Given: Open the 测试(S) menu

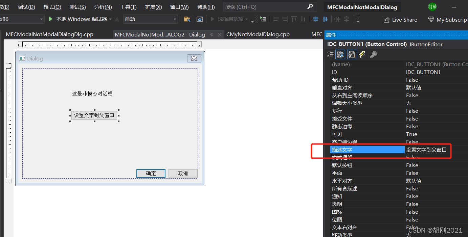Looking at the screenshot, I should click(x=77, y=7).
